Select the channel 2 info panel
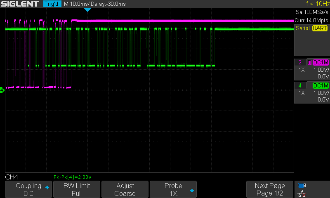Viewport: 330px width, 198px height. click(x=312, y=69)
